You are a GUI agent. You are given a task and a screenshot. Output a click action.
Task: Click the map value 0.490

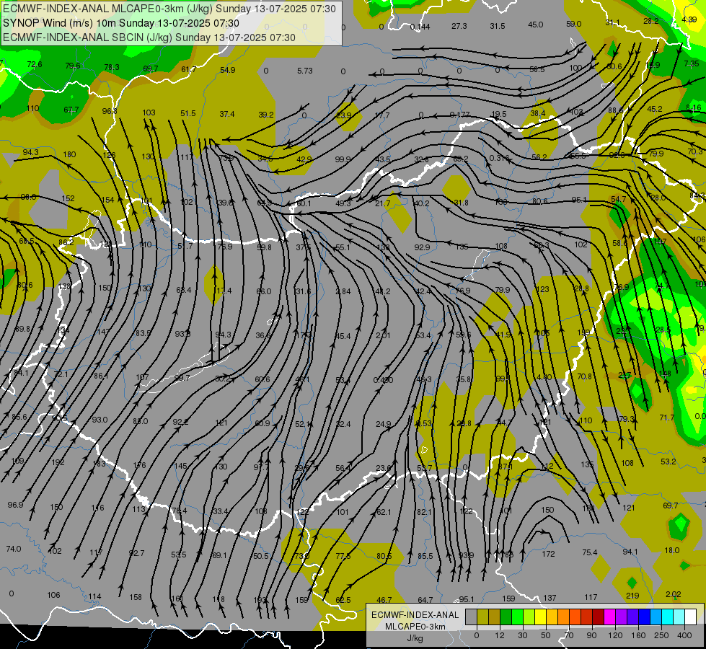click(383, 380)
